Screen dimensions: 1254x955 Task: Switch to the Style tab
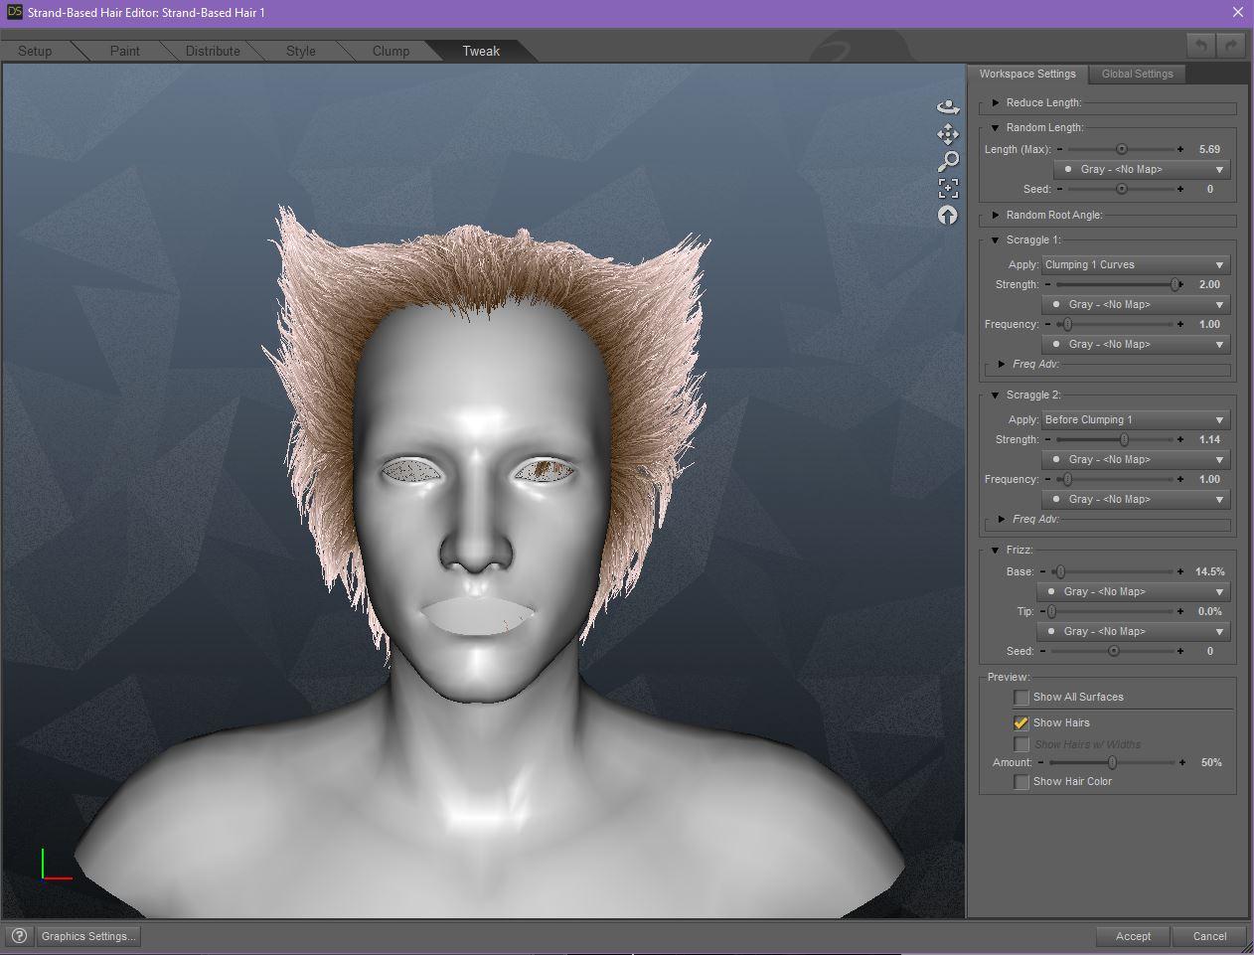300,51
